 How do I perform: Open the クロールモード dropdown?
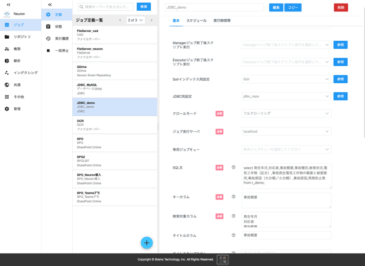point(286,113)
